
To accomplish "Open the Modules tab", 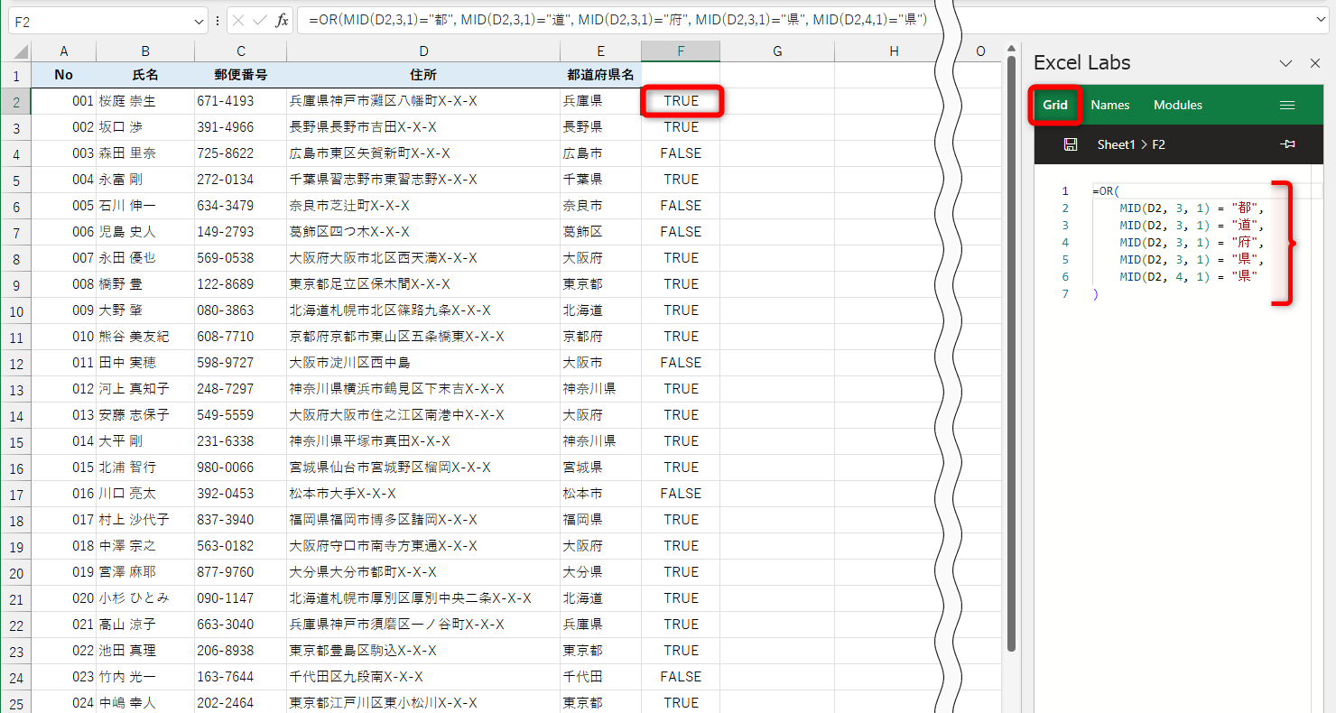I will coord(1177,105).
